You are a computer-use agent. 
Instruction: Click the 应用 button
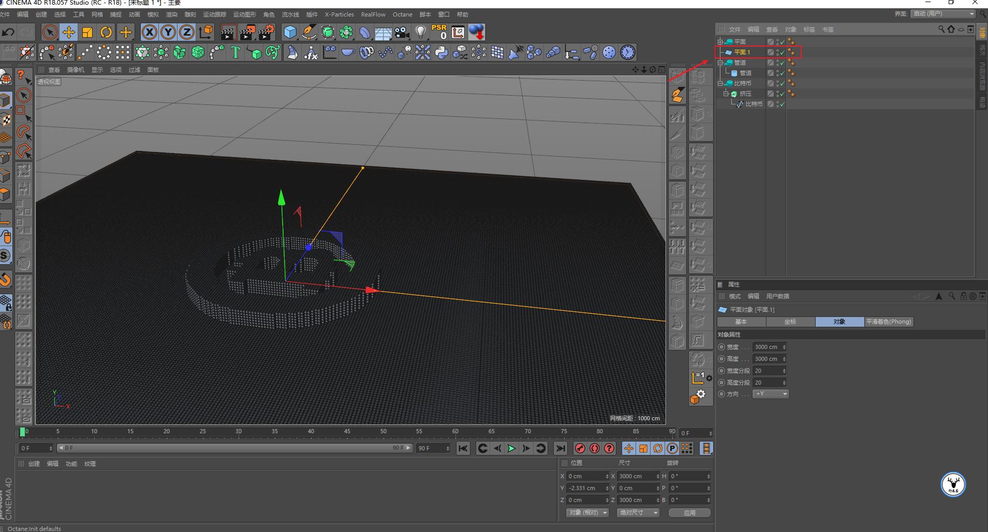[x=689, y=513]
